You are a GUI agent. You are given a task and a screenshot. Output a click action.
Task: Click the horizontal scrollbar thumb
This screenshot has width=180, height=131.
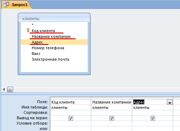tap(10, 90)
